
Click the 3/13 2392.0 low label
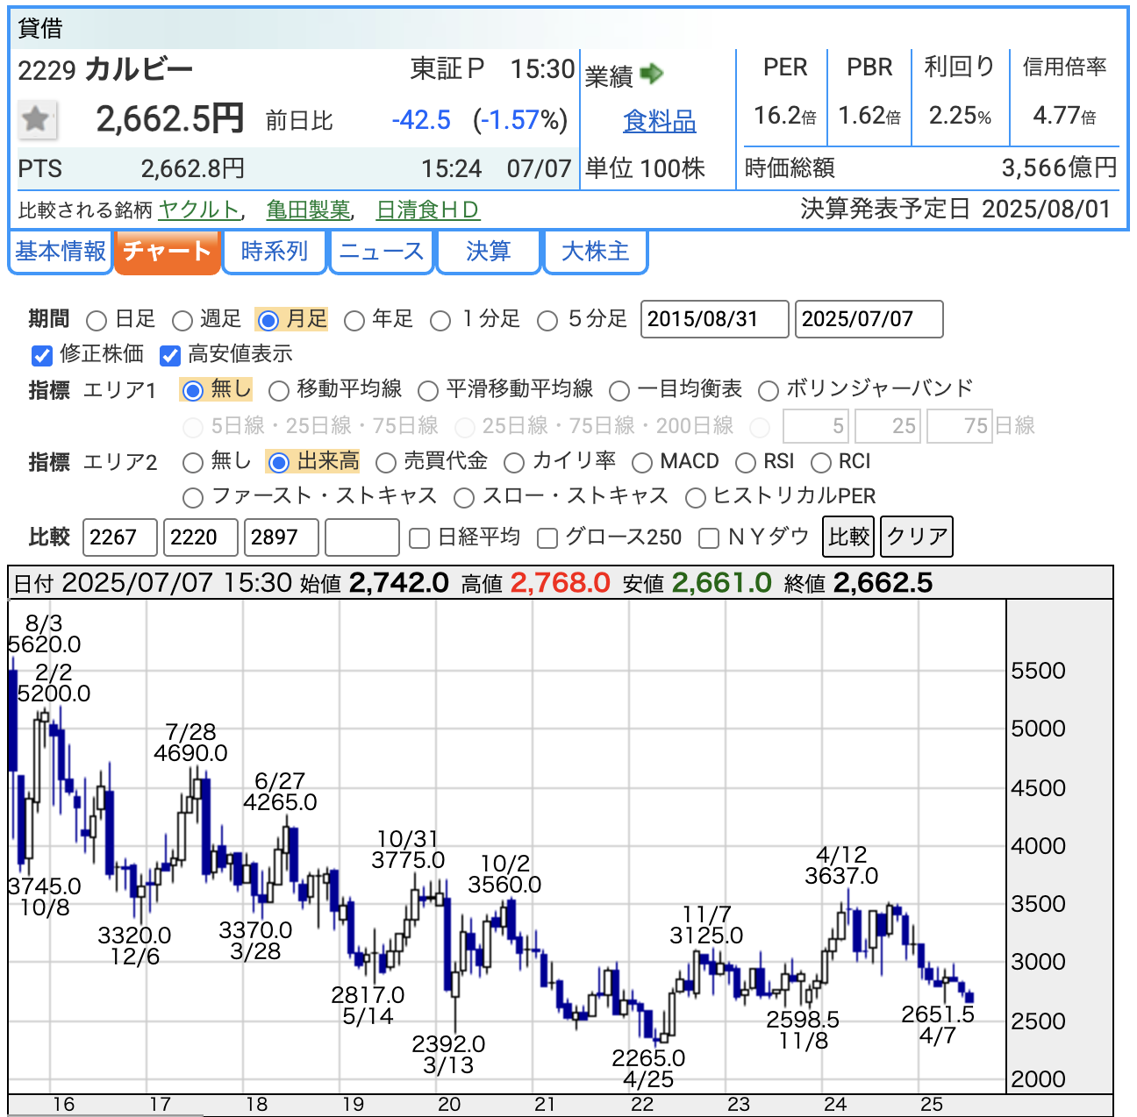coord(448,1055)
